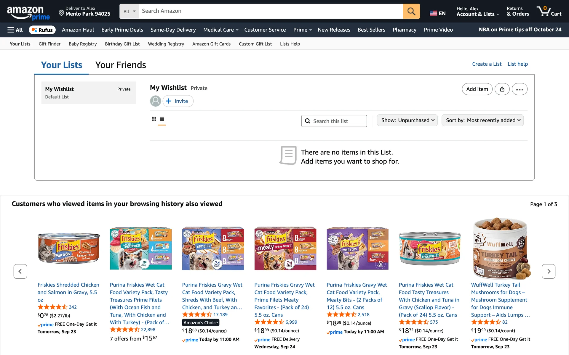Expand the Show Unpurchased filter dropdown

407,120
